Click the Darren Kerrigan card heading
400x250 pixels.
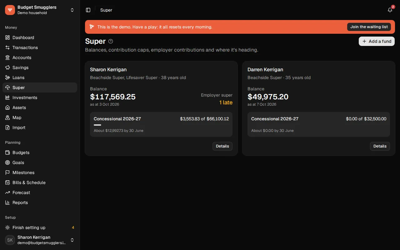click(x=265, y=70)
